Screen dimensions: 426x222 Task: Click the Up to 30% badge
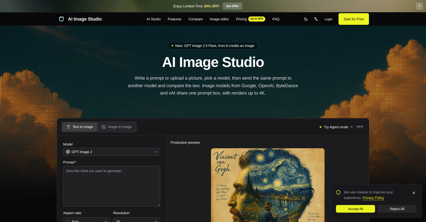(x=257, y=19)
